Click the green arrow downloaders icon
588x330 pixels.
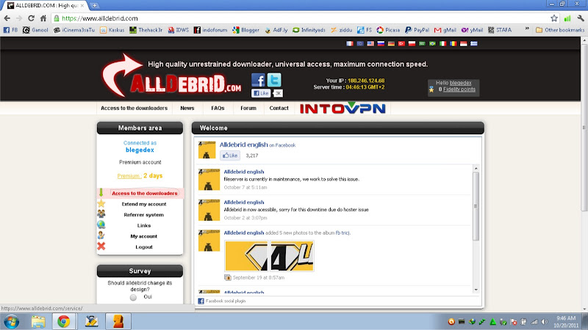click(101, 193)
